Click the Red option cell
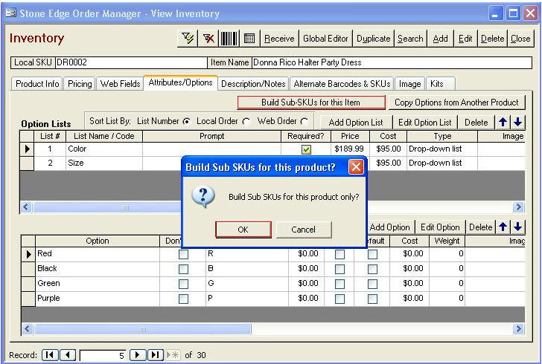The image size is (542, 364). pyautogui.click(x=98, y=253)
